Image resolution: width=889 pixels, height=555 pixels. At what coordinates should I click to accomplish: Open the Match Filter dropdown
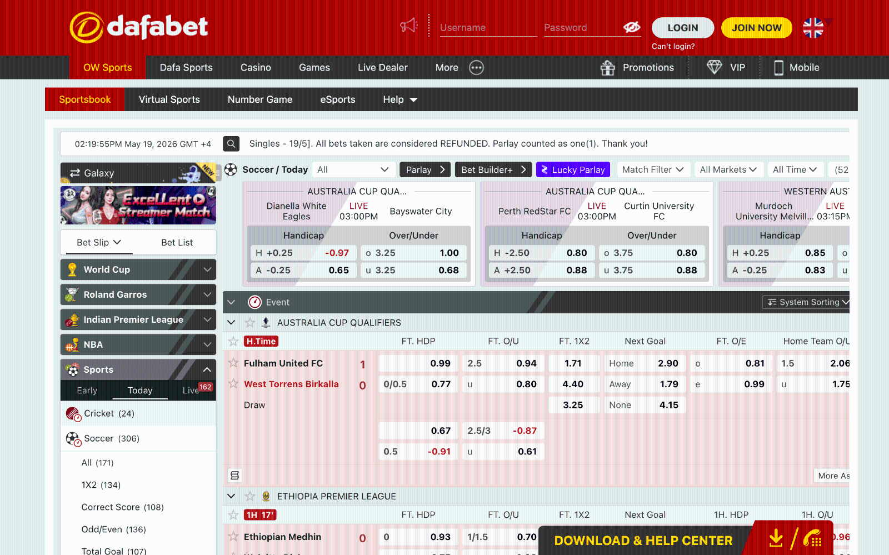653,169
